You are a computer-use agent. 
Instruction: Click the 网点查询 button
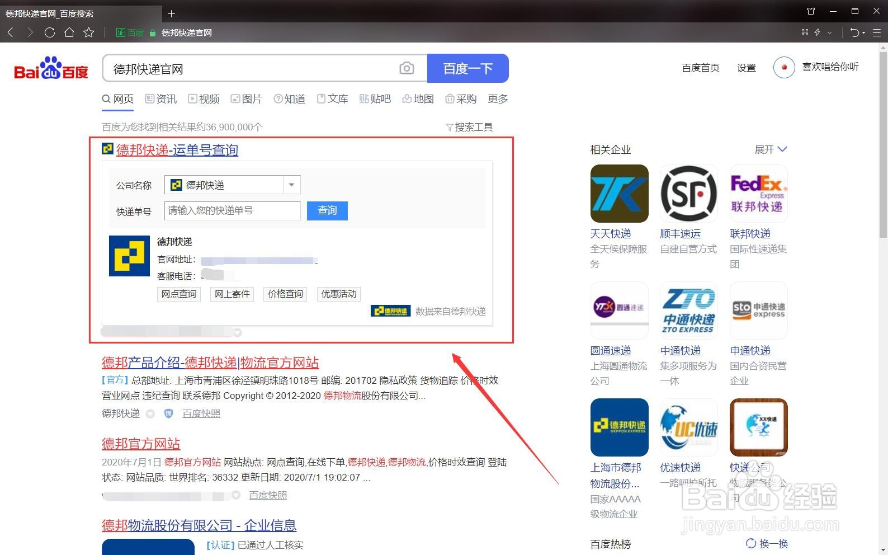[179, 294]
